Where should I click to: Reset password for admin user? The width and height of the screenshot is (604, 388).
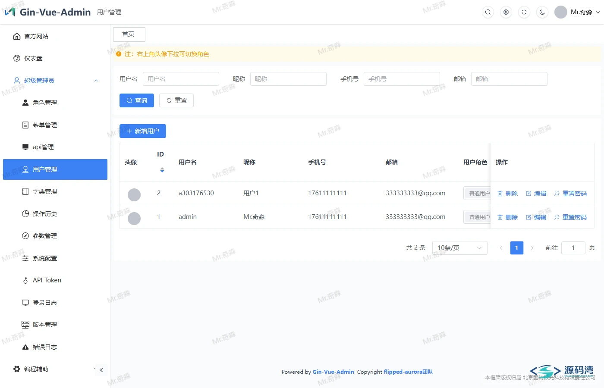tap(570, 217)
